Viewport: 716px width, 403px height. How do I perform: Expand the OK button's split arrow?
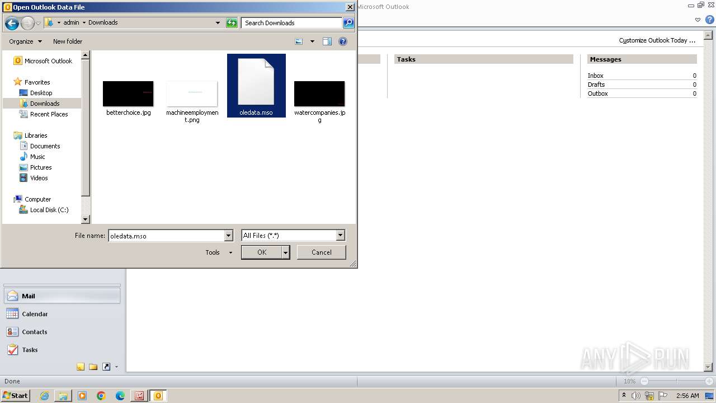285,252
